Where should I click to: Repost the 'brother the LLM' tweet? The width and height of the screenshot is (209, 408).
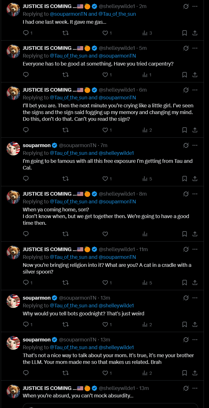point(65,373)
